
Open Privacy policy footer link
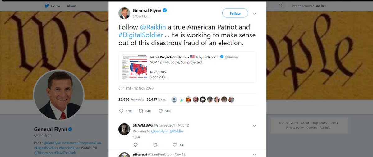coord(295,128)
